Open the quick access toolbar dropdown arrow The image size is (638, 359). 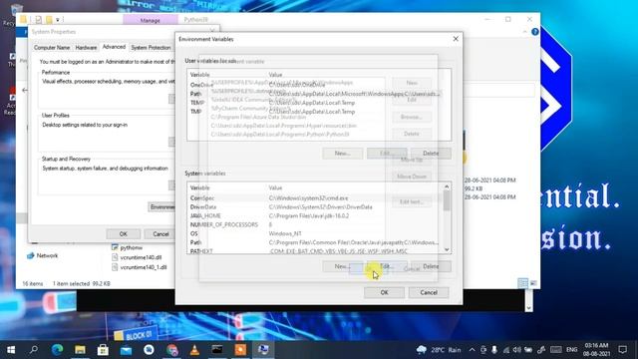58,20
